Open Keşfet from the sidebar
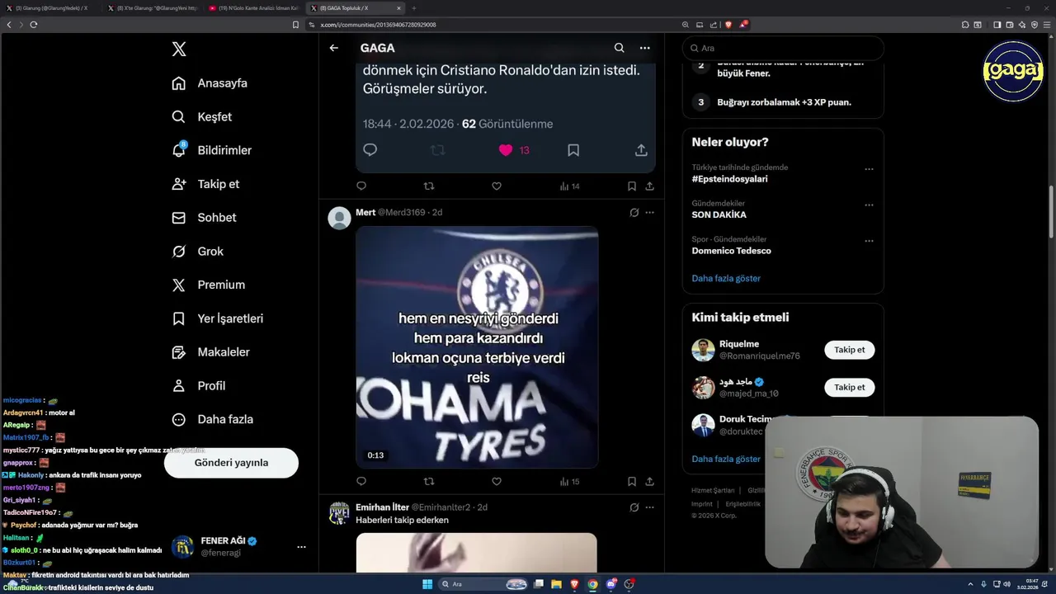The image size is (1056, 594). tap(202, 117)
